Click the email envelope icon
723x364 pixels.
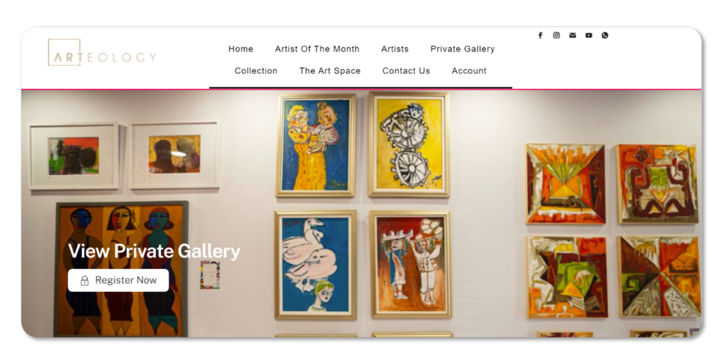(573, 35)
